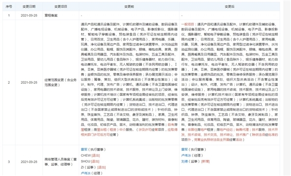Select date 2021-09-28 in 章程备案 row
The height and width of the screenshot is (176, 291).
29,16
